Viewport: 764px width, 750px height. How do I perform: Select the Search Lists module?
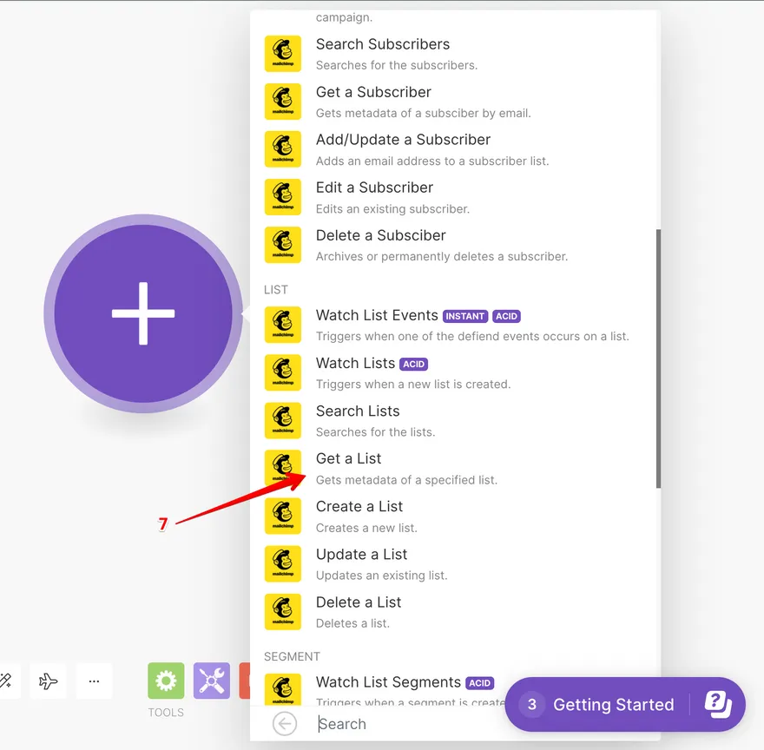358,411
